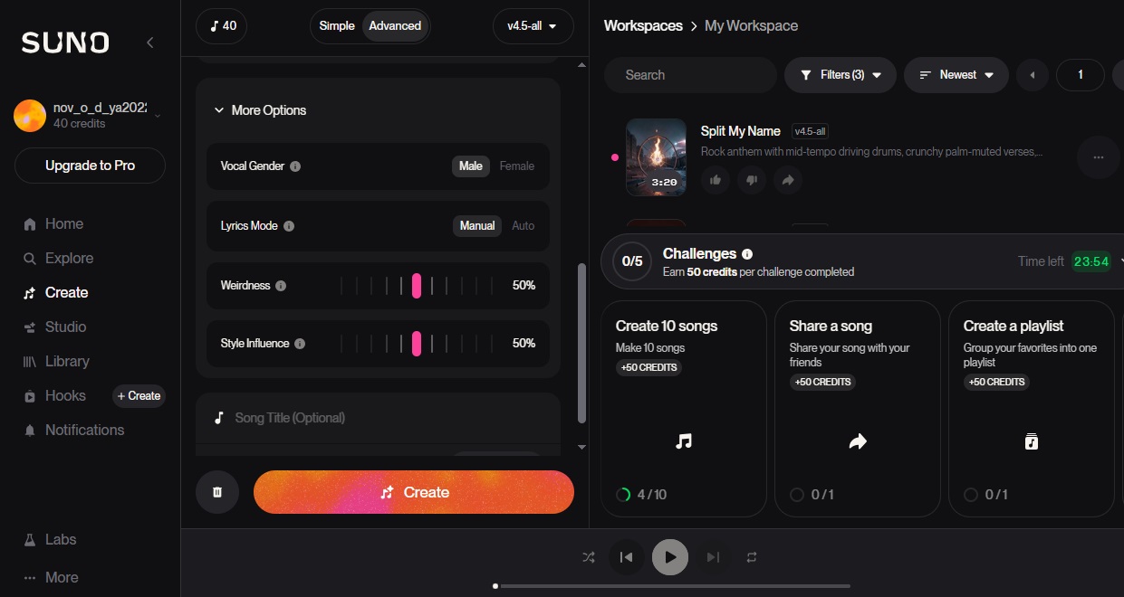Click the SUNO logo

(x=65, y=43)
